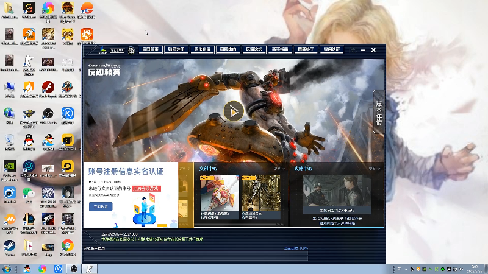Open the 实名认证 real-name verification tab
Image resolution: width=488 pixels, height=274 pixels.
(332, 49)
